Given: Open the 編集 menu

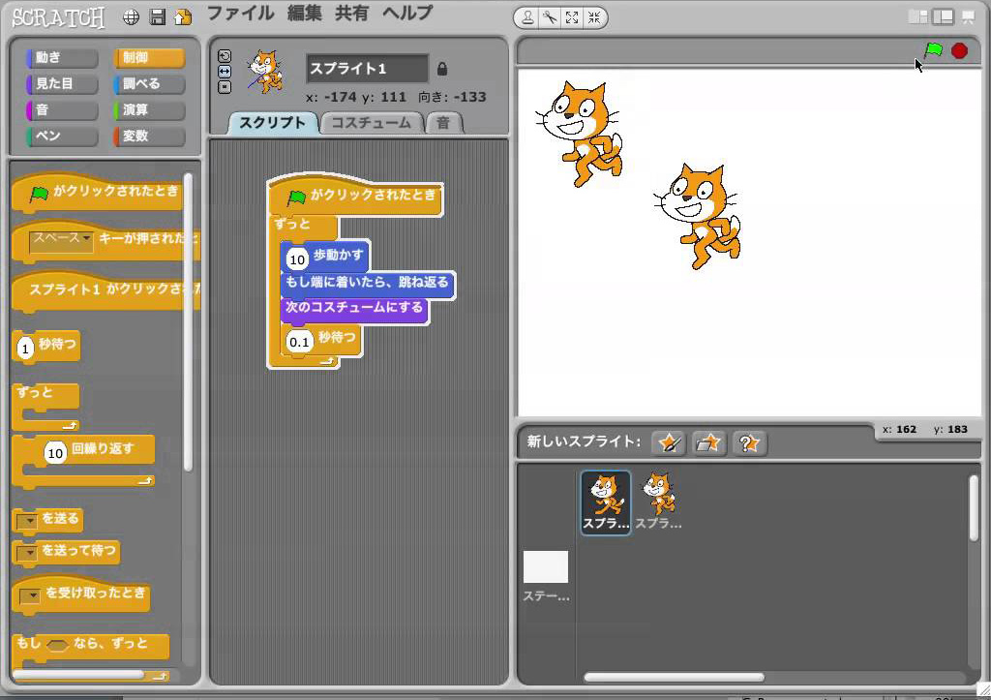Looking at the screenshot, I should point(305,14).
